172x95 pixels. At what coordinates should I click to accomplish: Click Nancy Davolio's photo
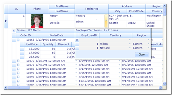(x=37, y=21)
